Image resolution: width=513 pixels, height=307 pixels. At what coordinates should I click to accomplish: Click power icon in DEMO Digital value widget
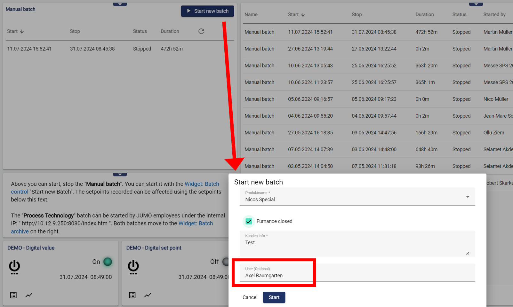pos(14,267)
